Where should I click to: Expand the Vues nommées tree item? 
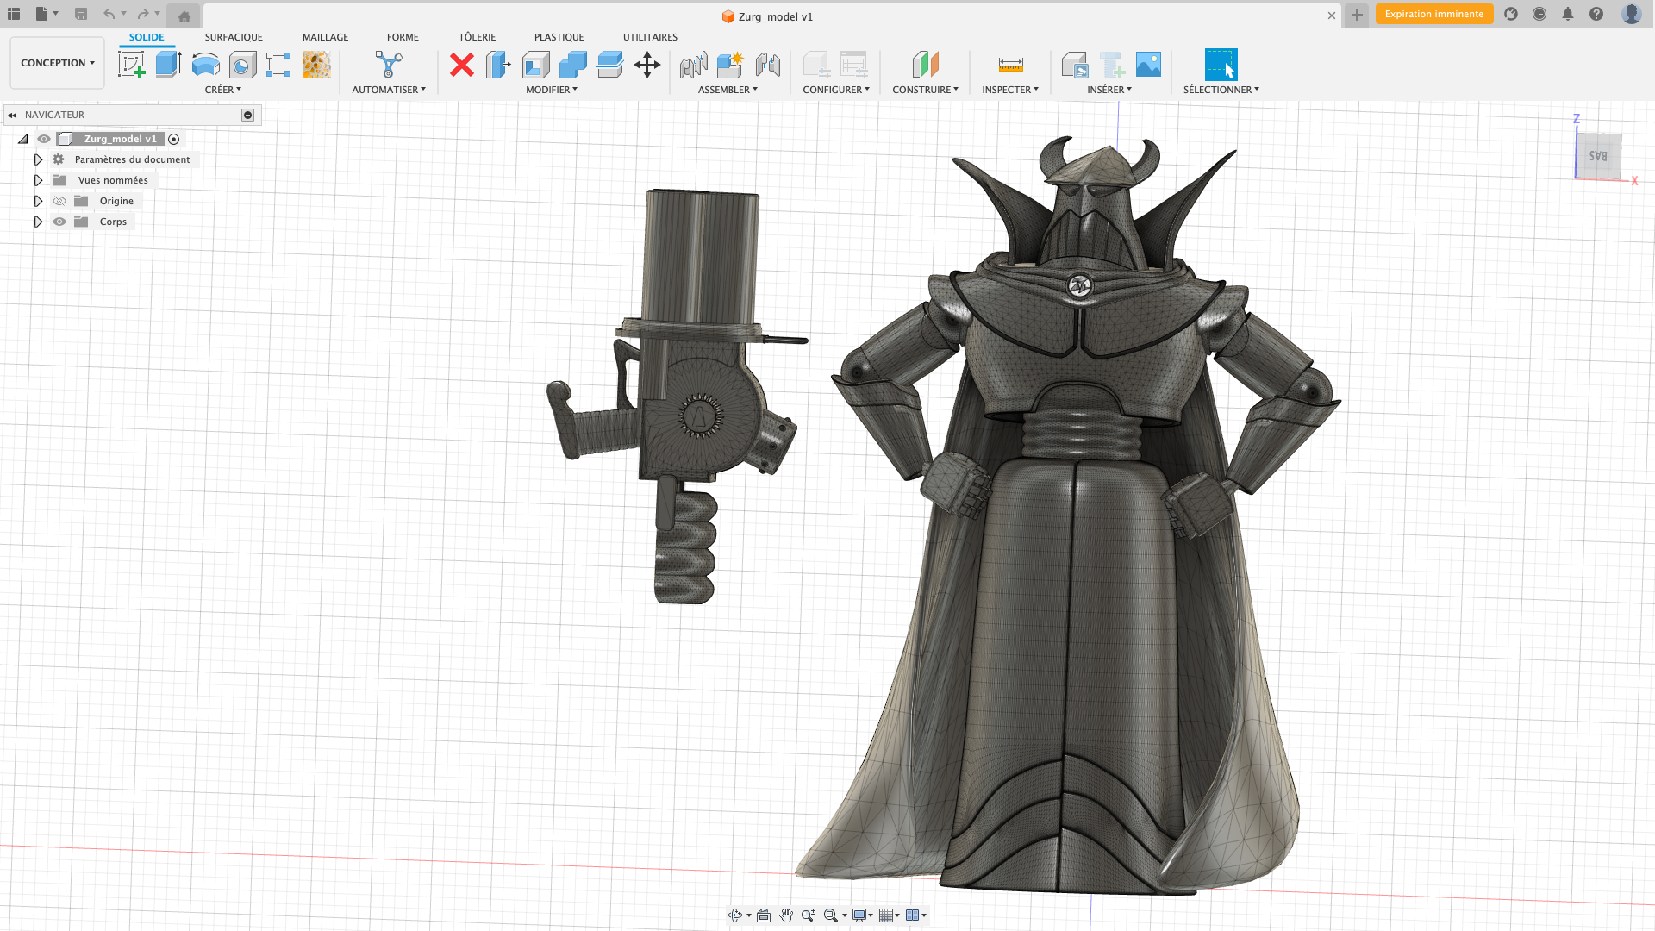(38, 179)
